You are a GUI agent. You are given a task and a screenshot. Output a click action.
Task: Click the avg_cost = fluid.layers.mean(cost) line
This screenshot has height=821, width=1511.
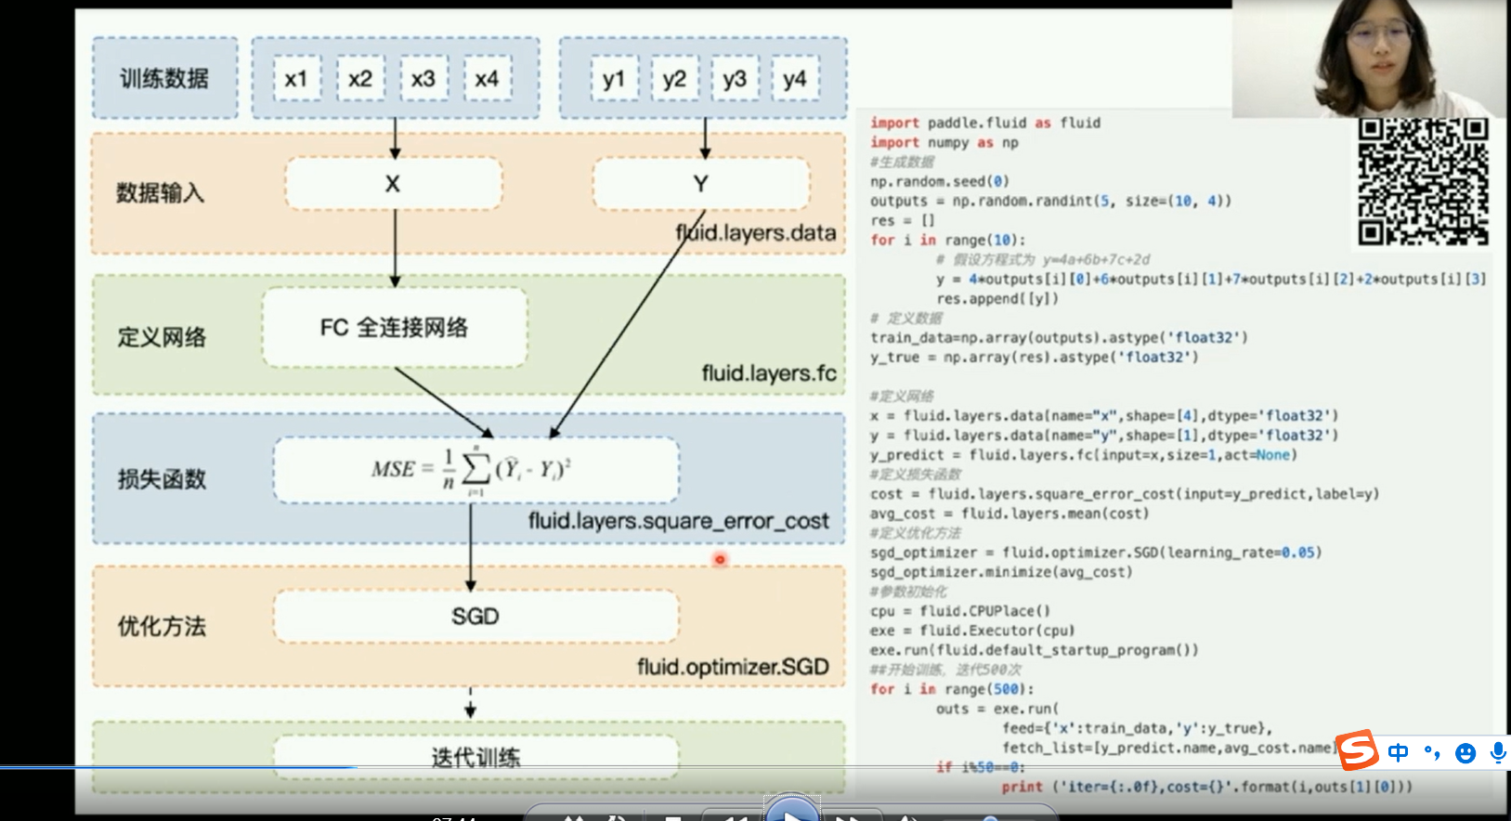point(1010,514)
